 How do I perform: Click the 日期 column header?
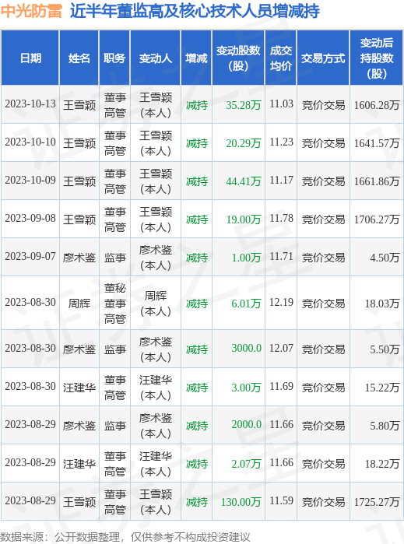(30, 58)
